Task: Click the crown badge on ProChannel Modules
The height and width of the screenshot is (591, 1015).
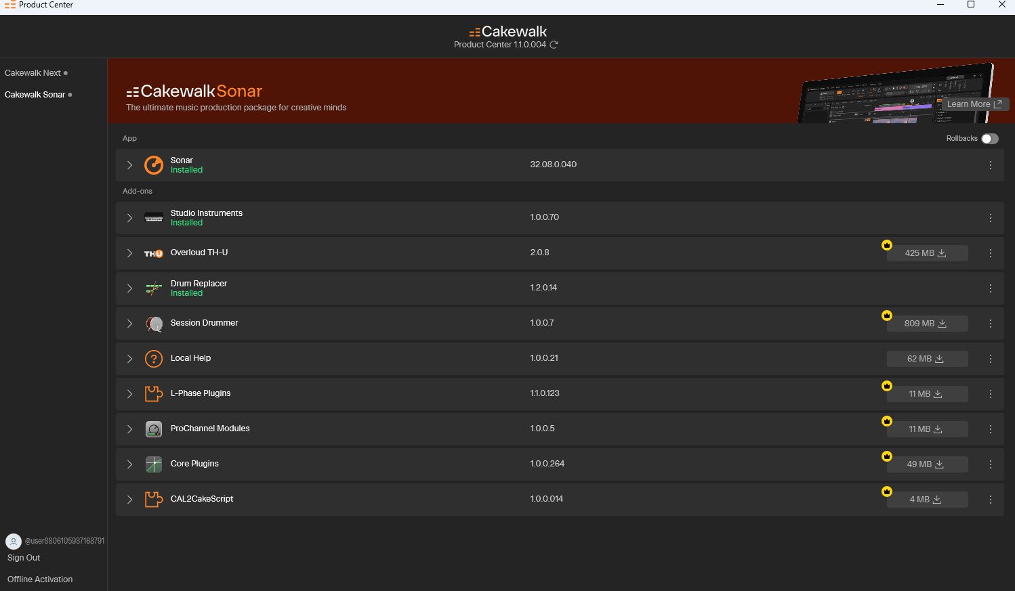Action: [x=887, y=421]
